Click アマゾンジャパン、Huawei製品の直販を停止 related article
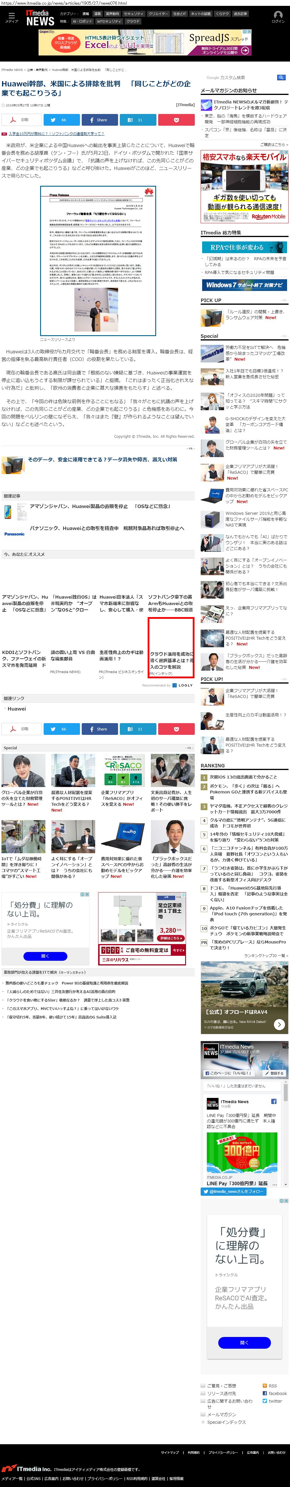The width and height of the screenshot is (290, 1487). point(100,506)
